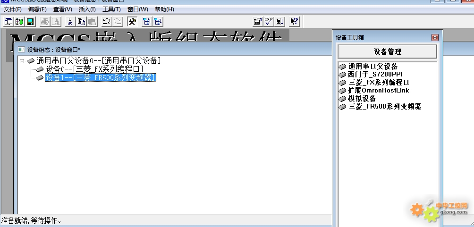Click the 设备工具箱 panel title
The image size is (474, 227).
tap(350, 37)
